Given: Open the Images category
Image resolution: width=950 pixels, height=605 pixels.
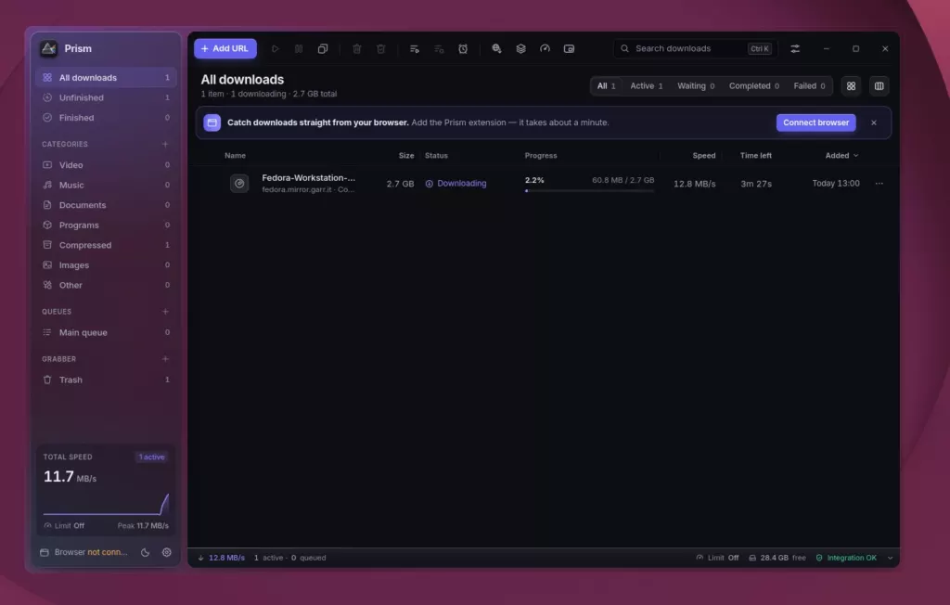Looking at the screenshot, I should [106, 264].
